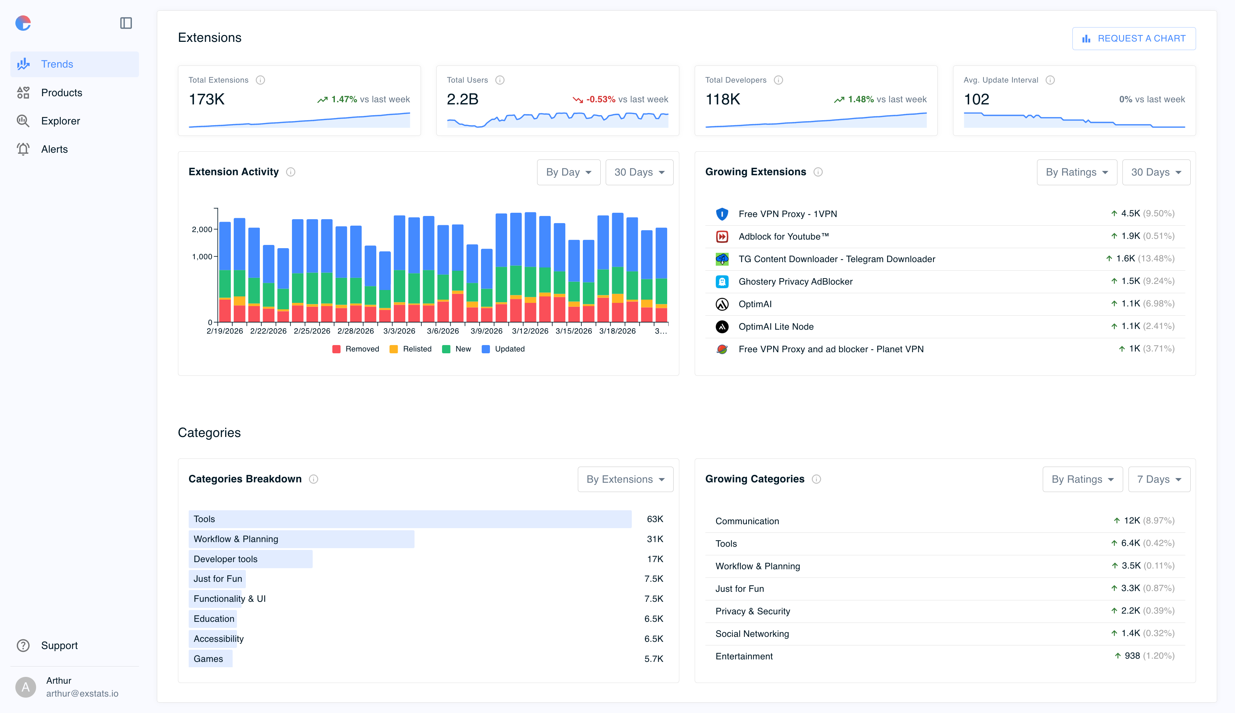
Task: Collapse the sidebar panel icon
Action: click(126, 23)
